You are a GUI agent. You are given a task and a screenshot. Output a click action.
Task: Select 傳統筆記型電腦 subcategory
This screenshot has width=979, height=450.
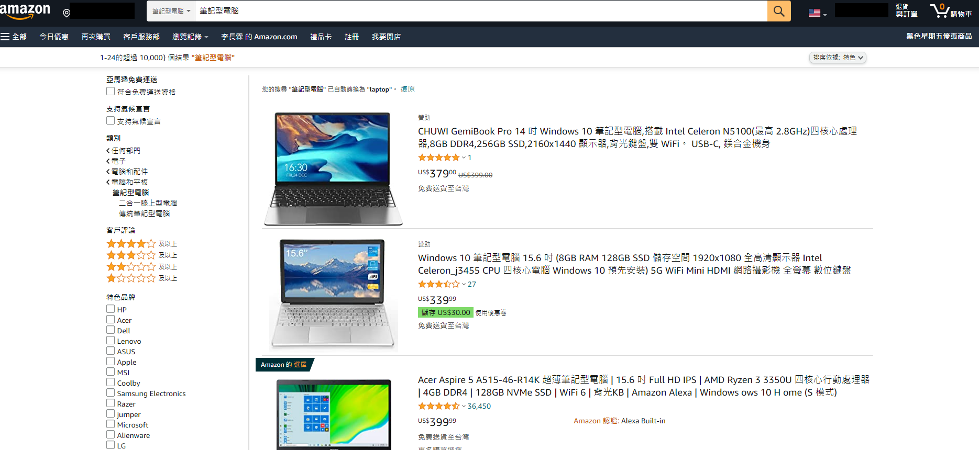(x=144, y=213)
